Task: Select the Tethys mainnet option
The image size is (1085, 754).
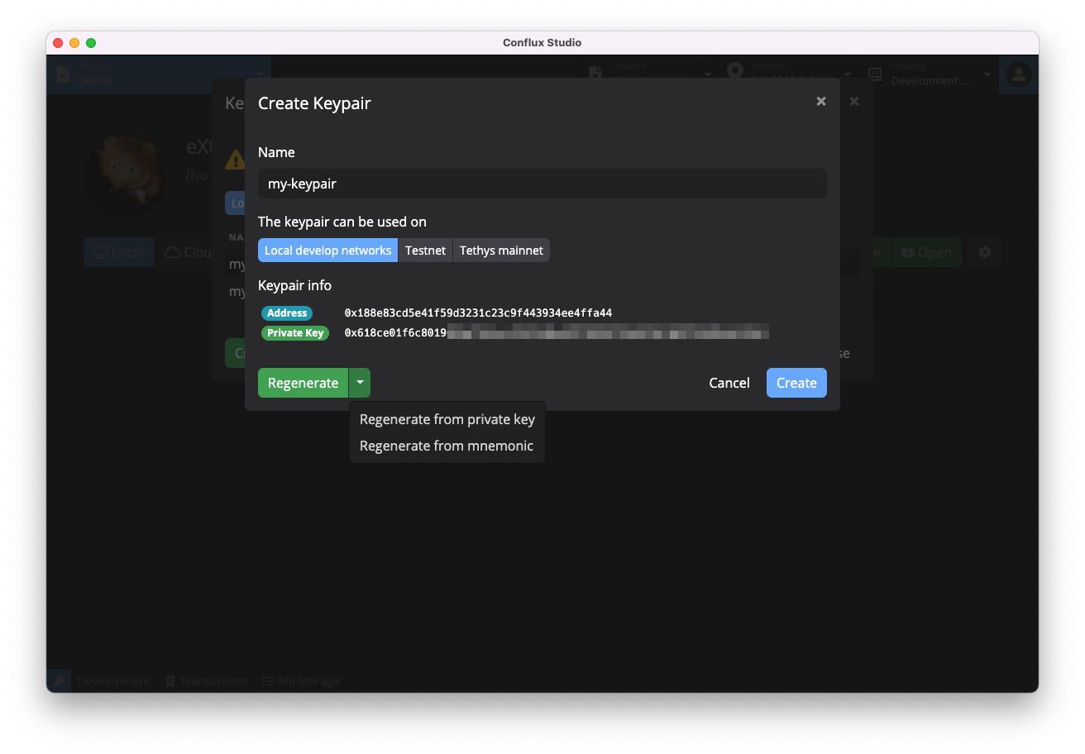Action: pos(501,251)
